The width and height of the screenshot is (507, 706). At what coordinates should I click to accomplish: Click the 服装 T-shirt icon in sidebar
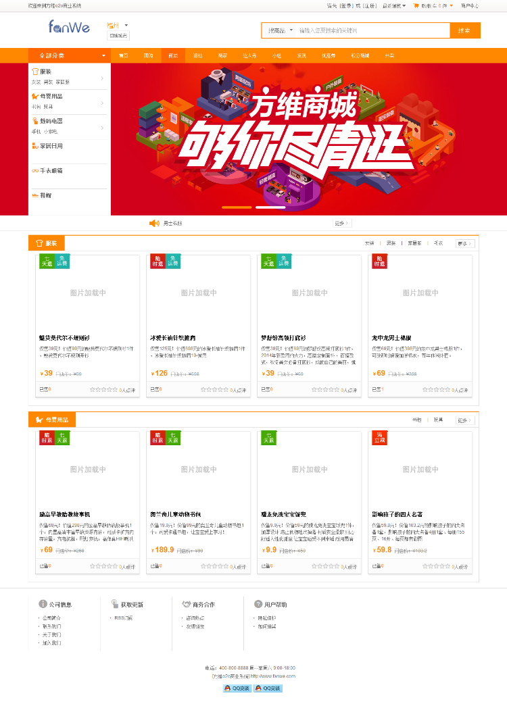pos(35,71)
